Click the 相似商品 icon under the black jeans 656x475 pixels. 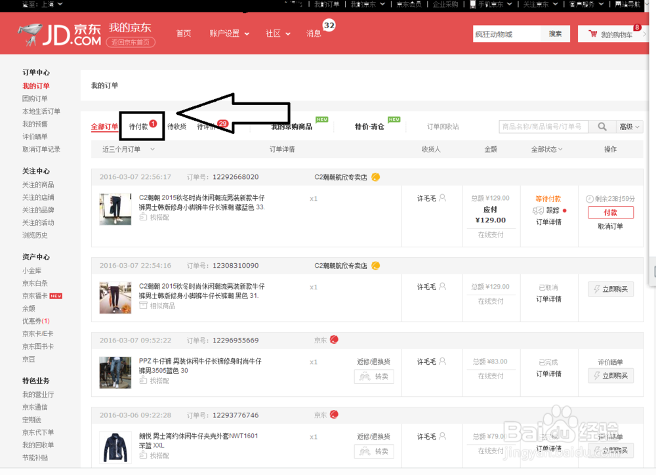(x=143, y=306)
